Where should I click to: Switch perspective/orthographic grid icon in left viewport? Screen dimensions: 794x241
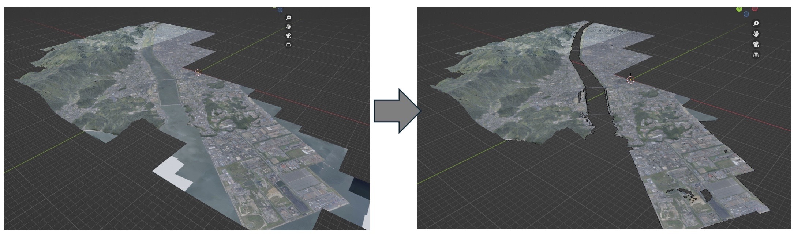pos(289,45)
